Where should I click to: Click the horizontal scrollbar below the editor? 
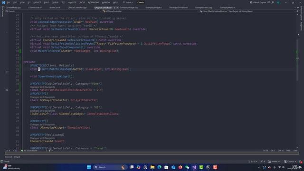[x=152, y=153]
